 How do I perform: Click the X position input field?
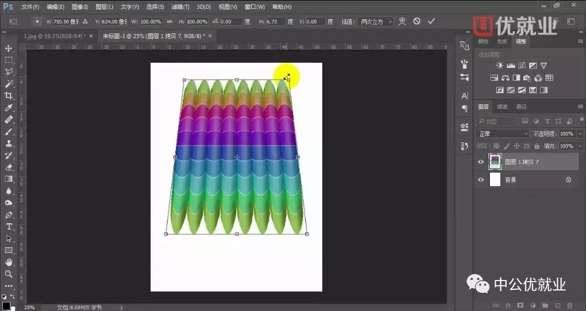(x=63, y=21)
